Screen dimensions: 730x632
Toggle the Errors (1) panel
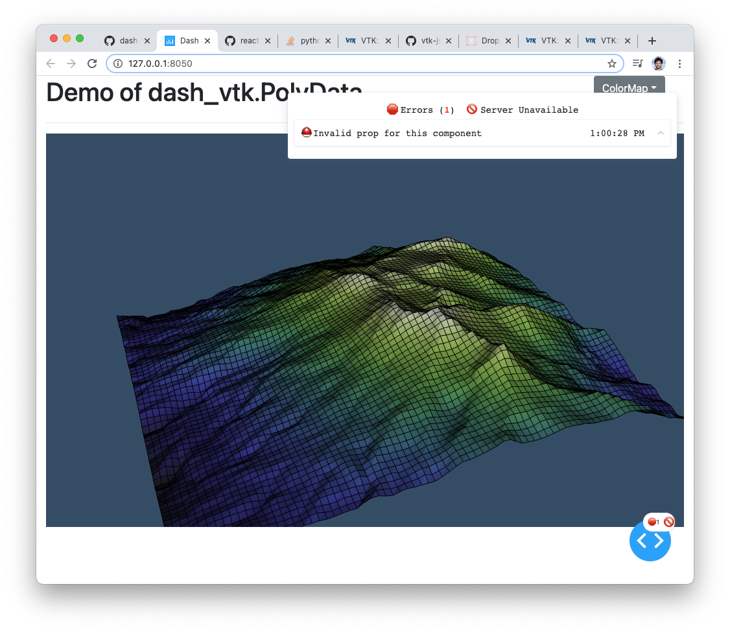(x=420, y=109)
